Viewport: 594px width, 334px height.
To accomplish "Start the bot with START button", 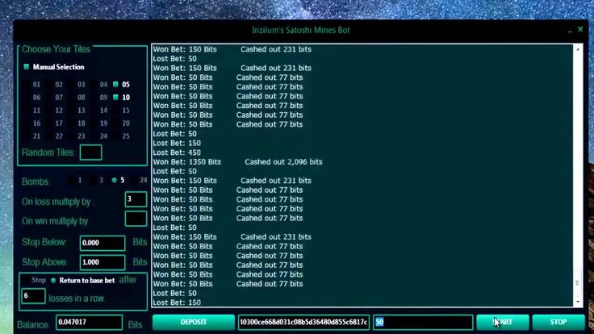I will click(x=502, y=322).
